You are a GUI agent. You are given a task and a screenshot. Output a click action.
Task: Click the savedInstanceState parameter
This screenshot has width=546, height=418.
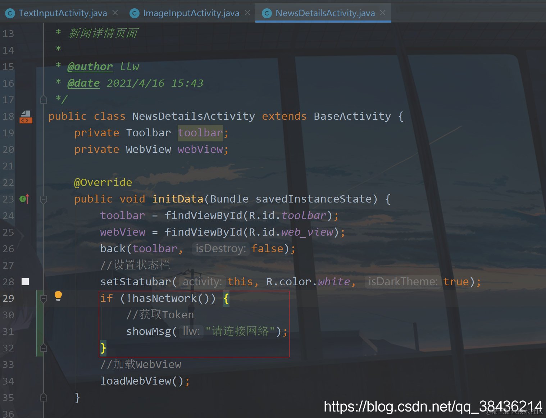point(314,199)
